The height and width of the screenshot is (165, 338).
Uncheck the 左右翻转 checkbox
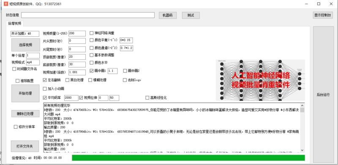(45, 80)
